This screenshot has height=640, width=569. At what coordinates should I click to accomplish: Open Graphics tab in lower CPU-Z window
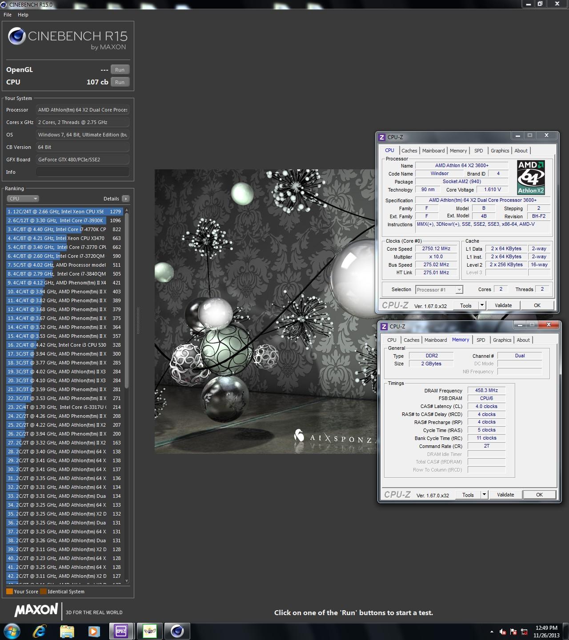tap(502, 340)
